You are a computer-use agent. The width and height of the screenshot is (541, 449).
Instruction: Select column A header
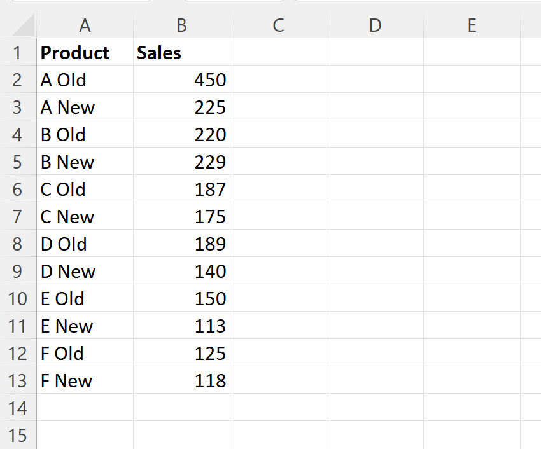[85, 25]
